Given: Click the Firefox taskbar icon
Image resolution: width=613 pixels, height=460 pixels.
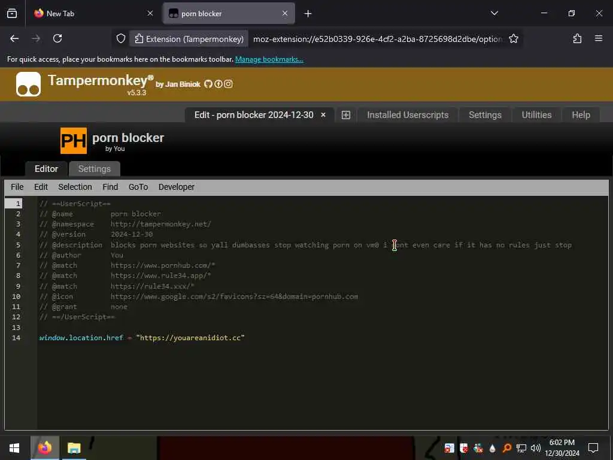Looking at the screenshot, I should pyautogui.click(x=44, y=448).
